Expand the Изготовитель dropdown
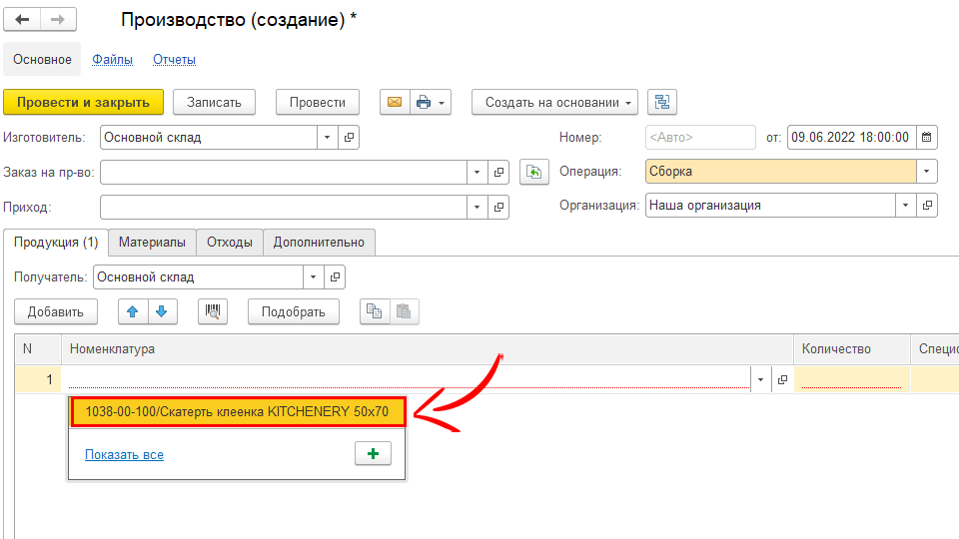959x539 pixels. 328,138
